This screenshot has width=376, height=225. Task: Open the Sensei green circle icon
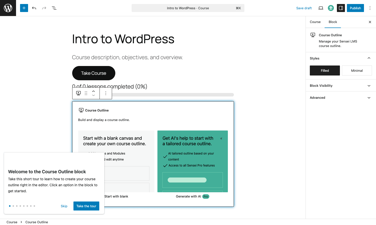(331, 8)
